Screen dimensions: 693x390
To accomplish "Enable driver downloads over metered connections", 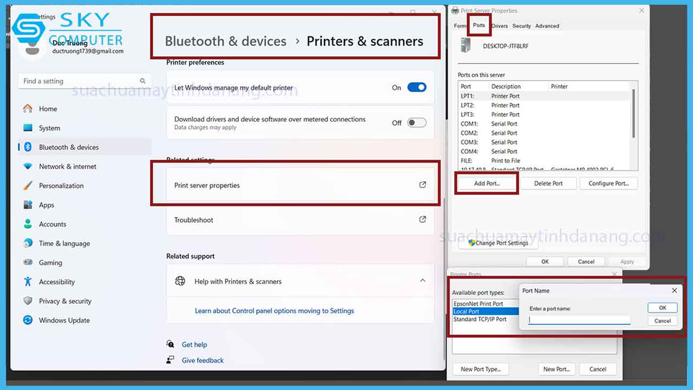I will click(416, 122).
